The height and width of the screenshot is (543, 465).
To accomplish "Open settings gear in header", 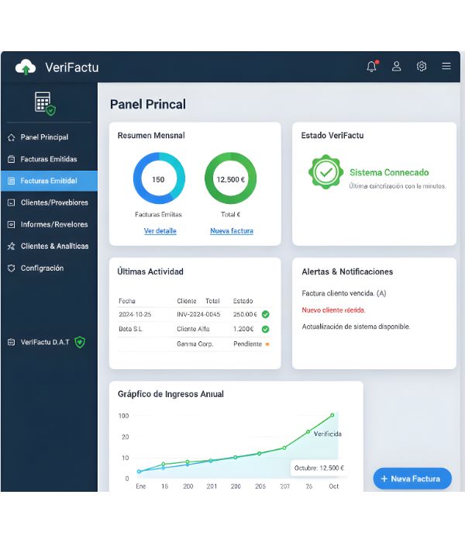I will tap(422, 67).
